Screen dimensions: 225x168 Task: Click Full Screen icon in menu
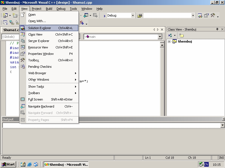coord(23,99)
